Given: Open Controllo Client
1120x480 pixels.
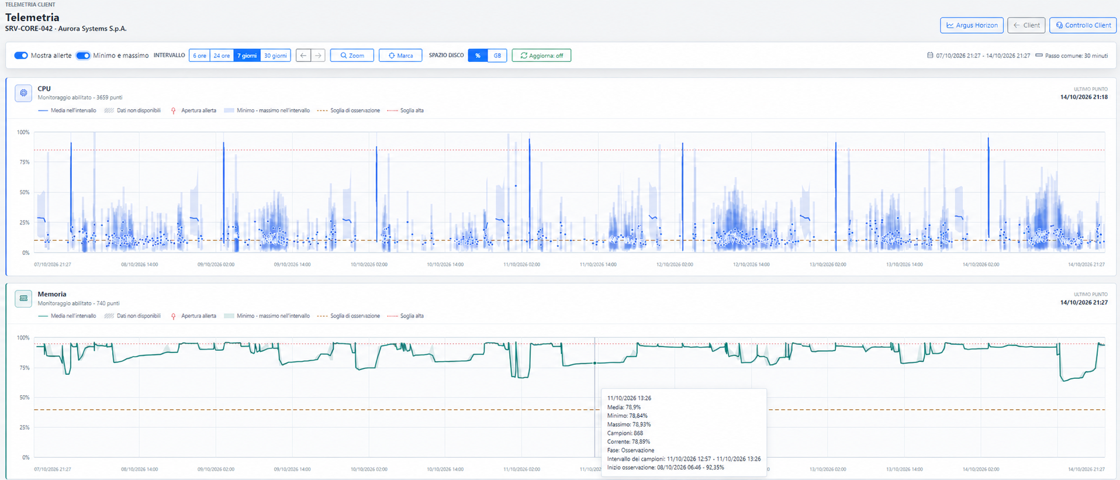Looking at the screenshot, I should 1083,25.
